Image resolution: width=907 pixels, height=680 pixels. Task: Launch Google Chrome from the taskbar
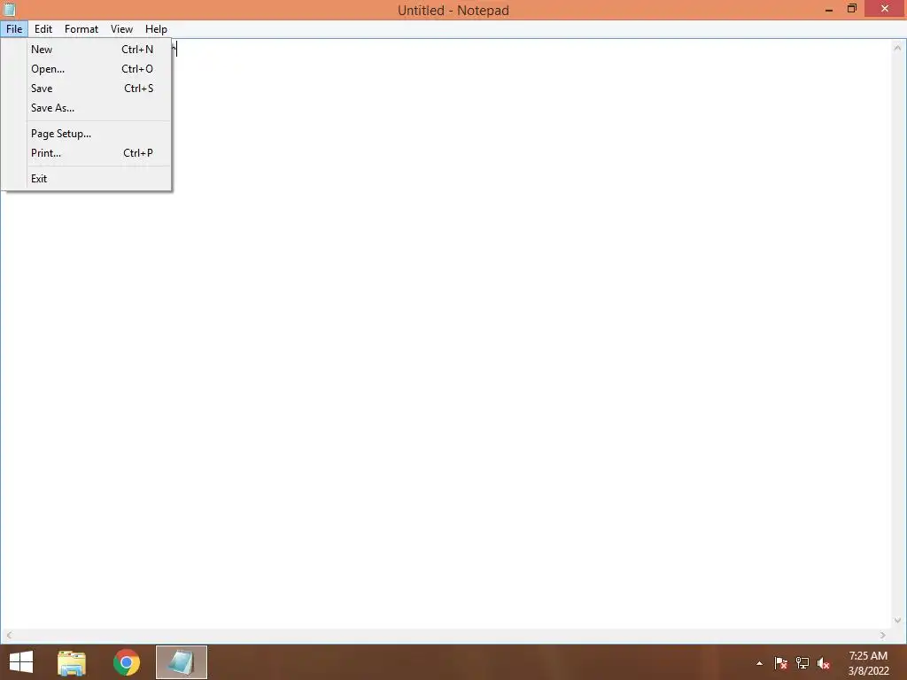[x=127, y=662]
